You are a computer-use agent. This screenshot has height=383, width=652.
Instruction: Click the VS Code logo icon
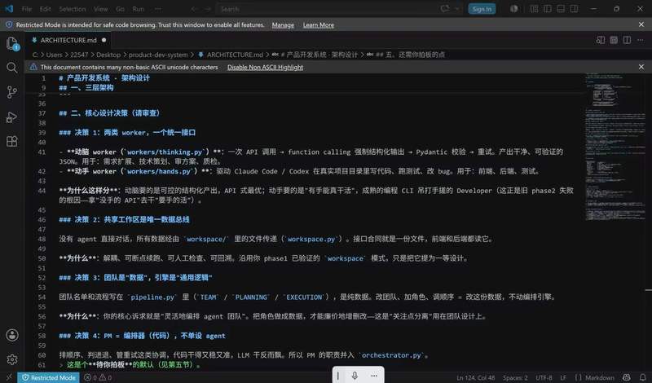(x=9, y=9)
